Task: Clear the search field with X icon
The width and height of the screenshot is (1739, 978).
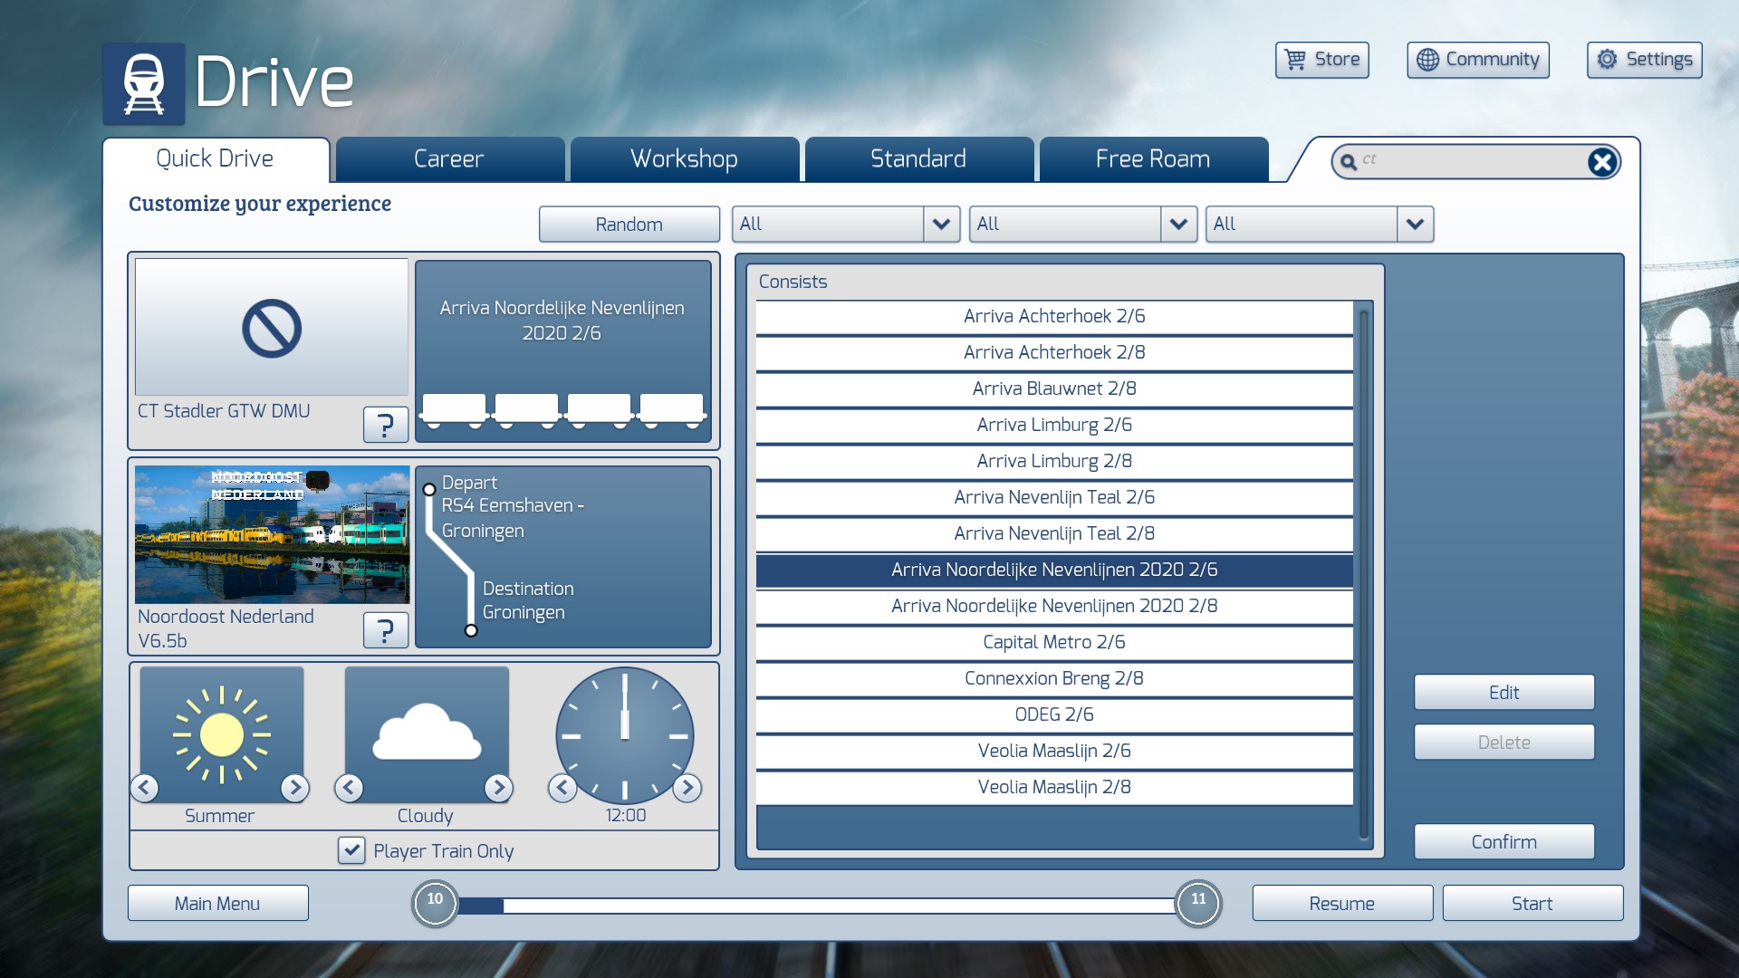Action: (x=1601, y=162)
